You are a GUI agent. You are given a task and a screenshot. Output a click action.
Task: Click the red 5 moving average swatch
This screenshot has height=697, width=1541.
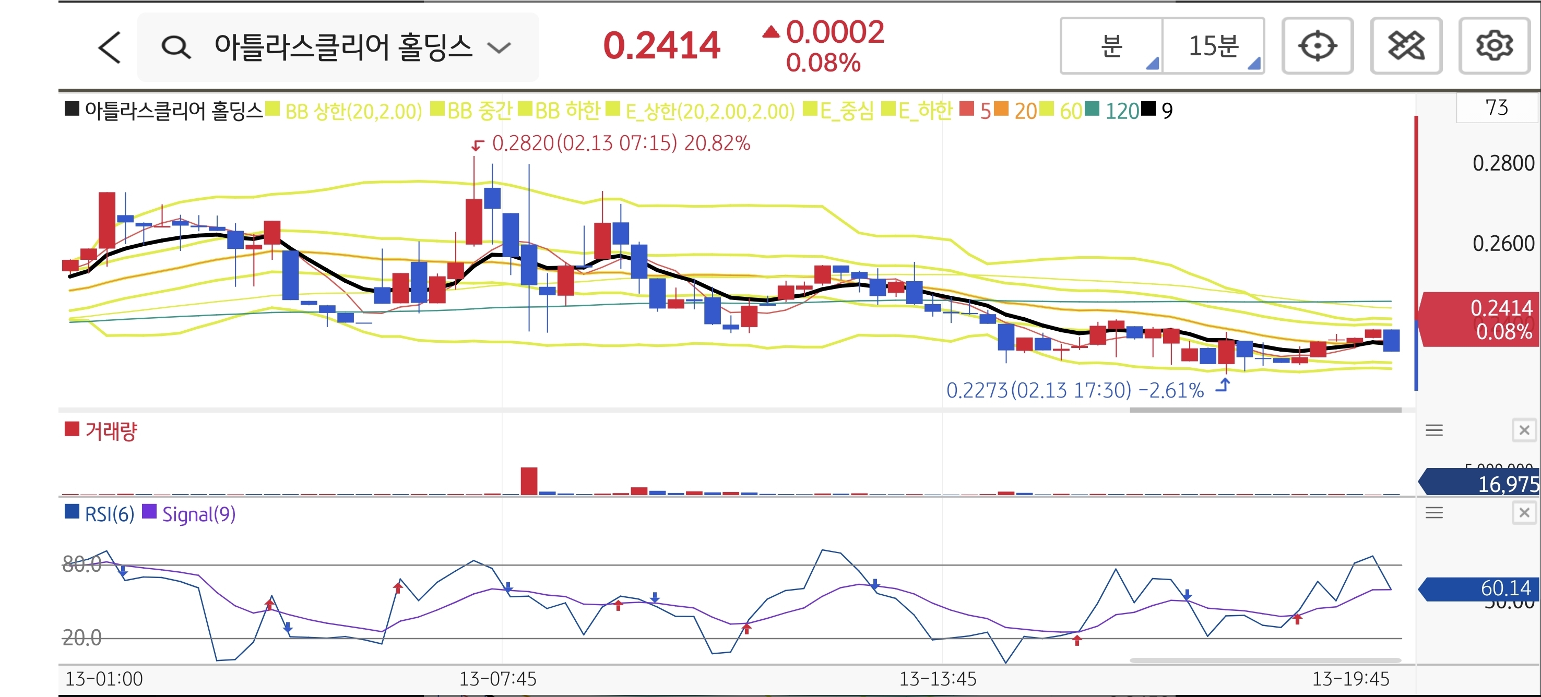[966, 110]
